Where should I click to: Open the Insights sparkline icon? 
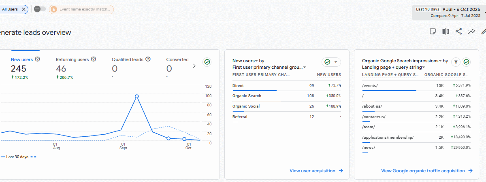[x=471, y=32]
